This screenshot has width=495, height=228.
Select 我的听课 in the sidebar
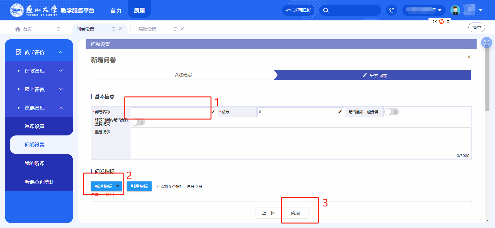point(35,163)
